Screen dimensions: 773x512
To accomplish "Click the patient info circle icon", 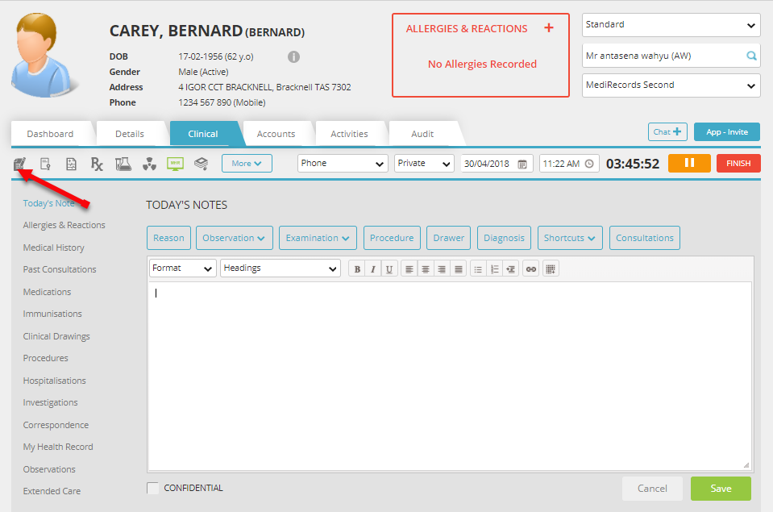I will pyautogui.click(x=294, y=56).
